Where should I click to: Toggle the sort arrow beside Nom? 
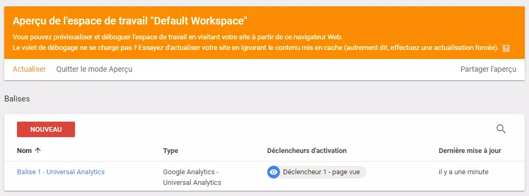pos(38,151)
